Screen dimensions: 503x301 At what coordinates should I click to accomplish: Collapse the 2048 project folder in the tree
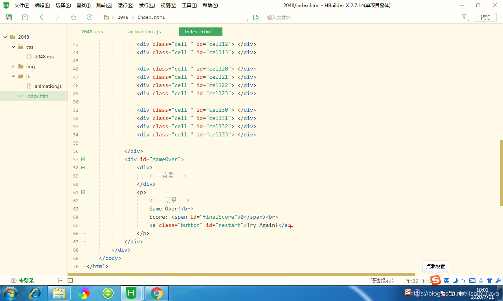pos(5,37)
